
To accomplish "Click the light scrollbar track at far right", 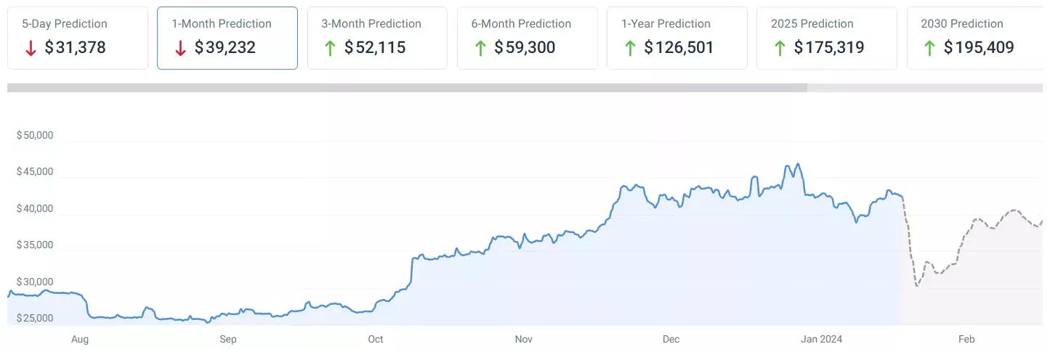I will tap(925, 88).
